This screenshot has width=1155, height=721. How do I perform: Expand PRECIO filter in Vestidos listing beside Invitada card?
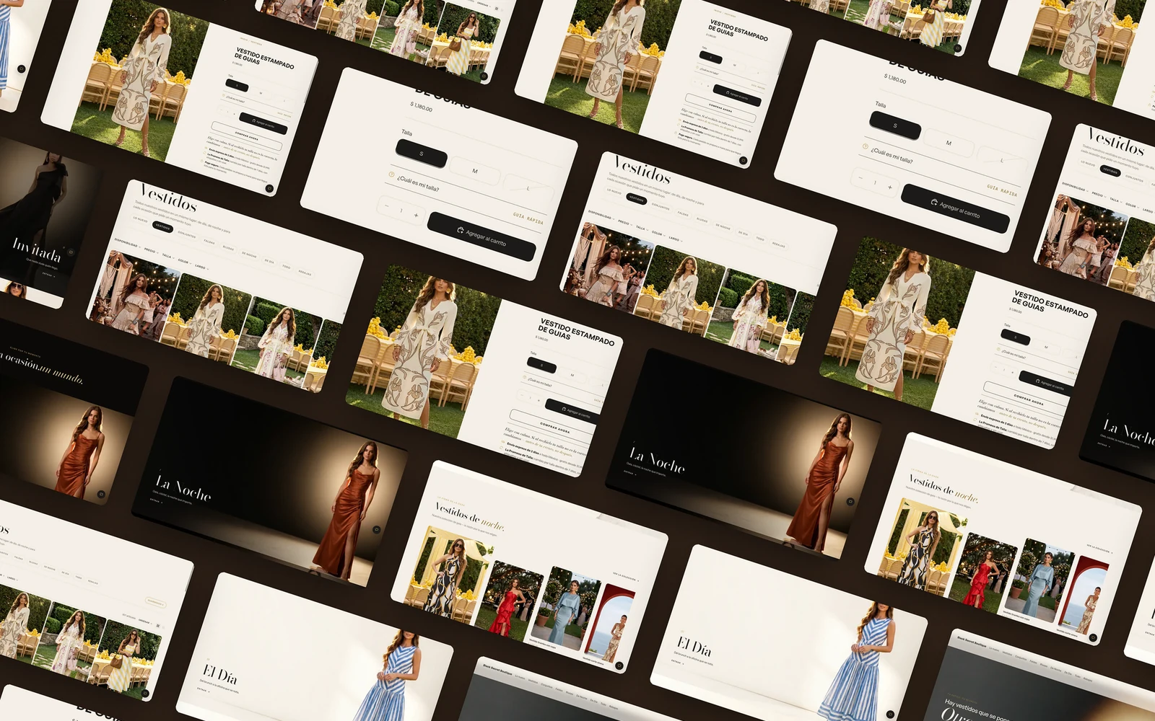[150, 251]
